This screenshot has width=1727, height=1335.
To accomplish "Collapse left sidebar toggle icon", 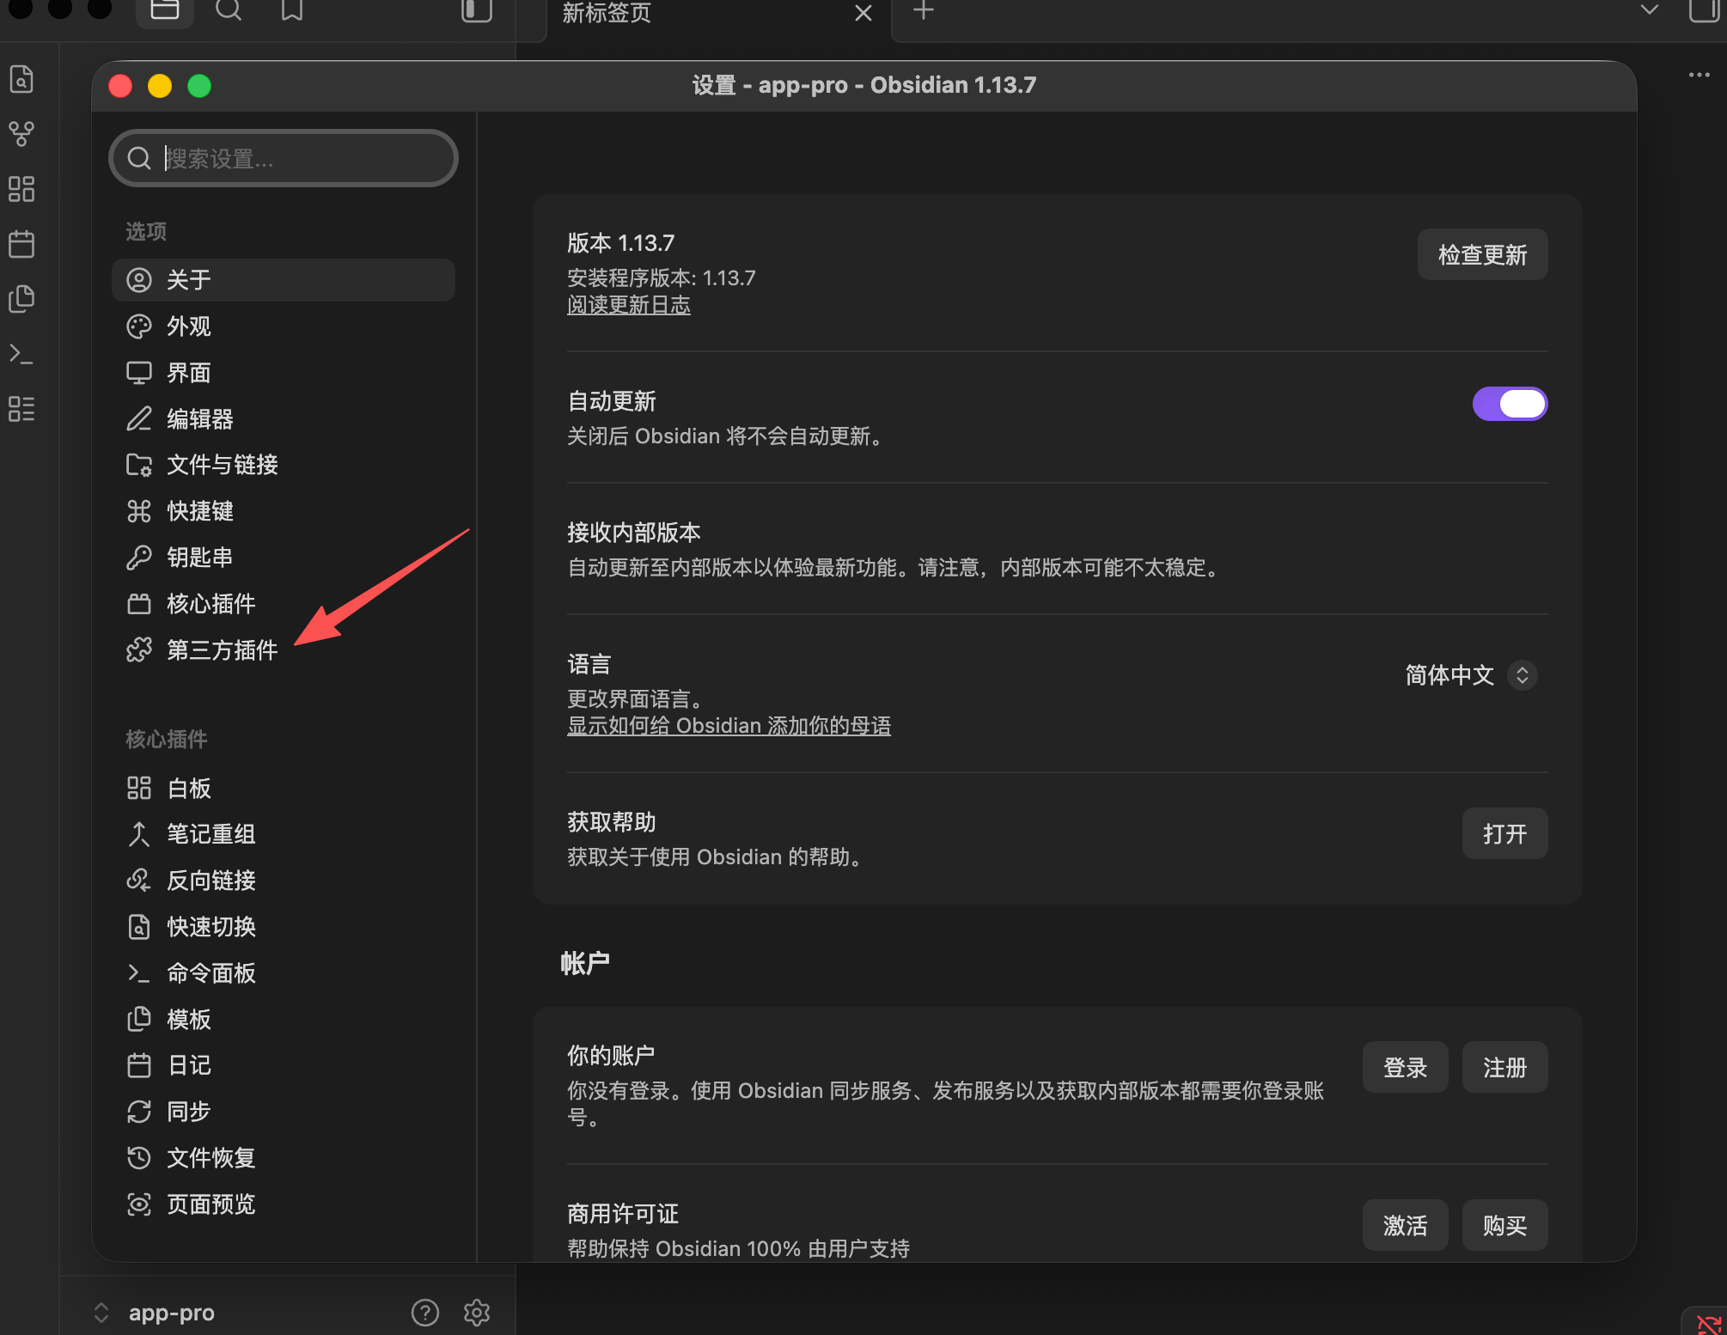I will coord(476,10).
